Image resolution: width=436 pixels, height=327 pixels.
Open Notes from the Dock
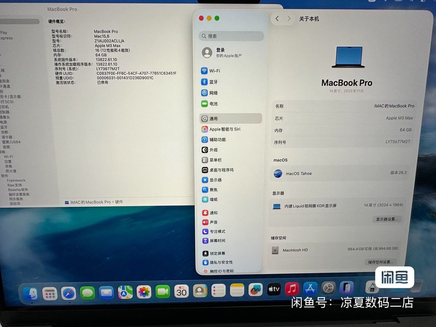click(237, 290)
